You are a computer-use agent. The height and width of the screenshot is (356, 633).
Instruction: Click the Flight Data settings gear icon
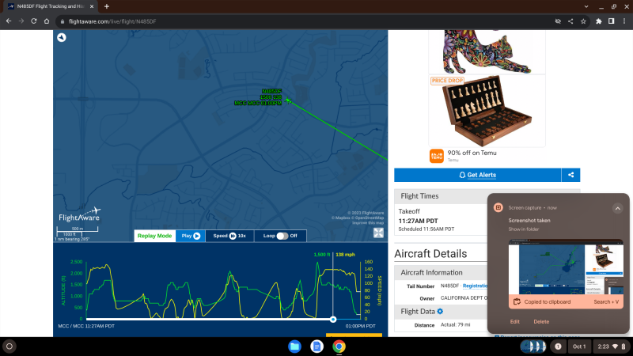coord(440,311)
